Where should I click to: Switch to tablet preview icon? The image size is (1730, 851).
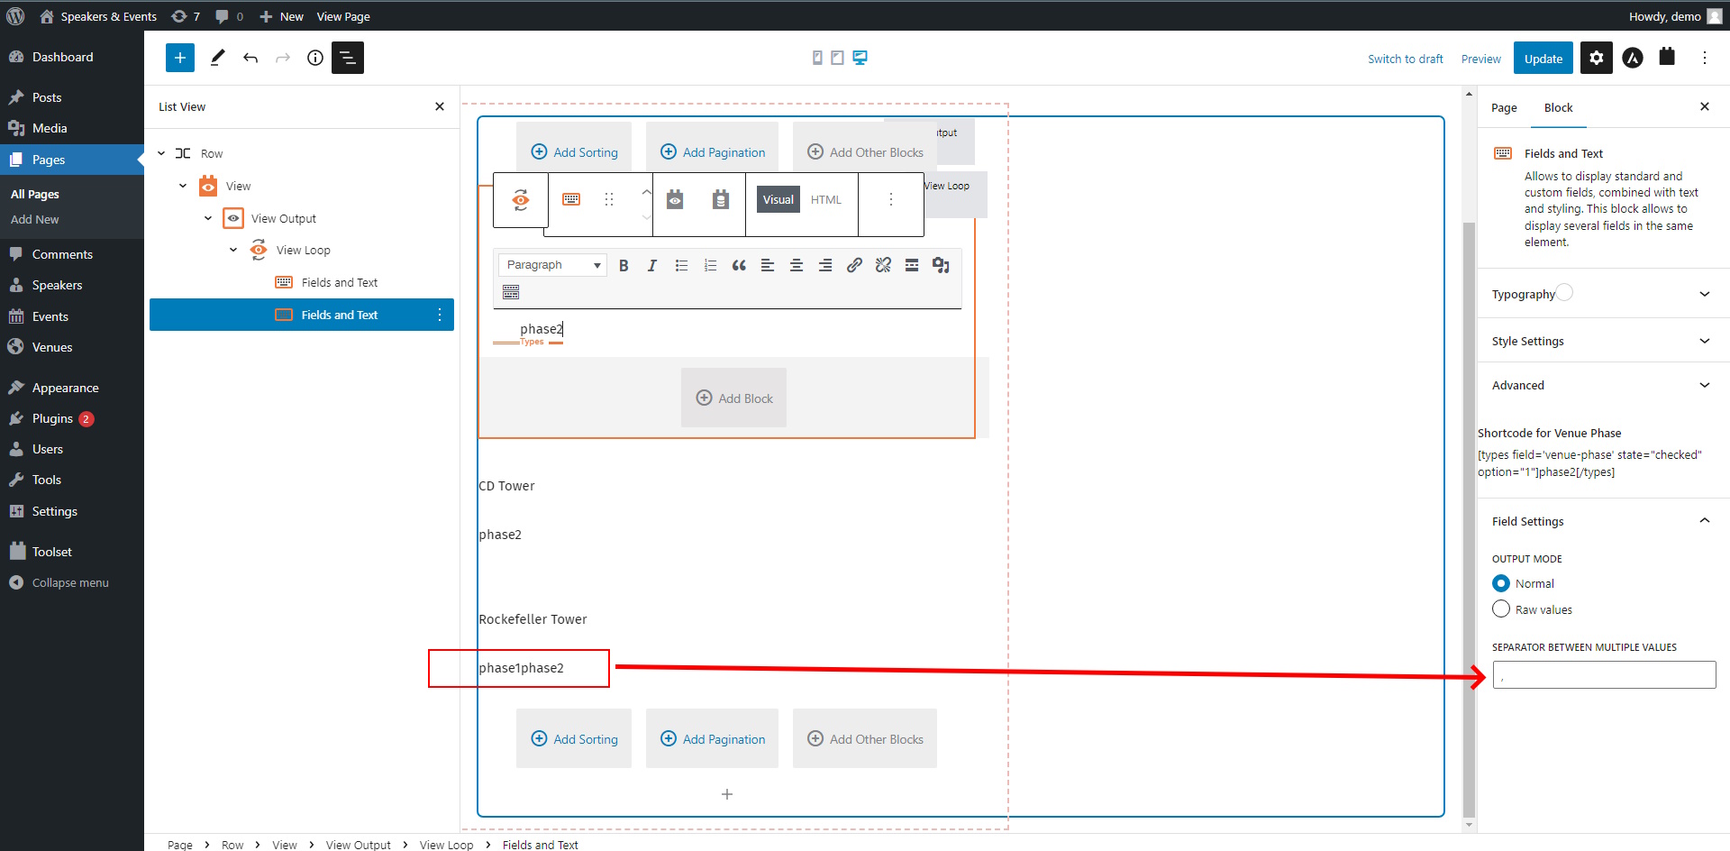837,58
